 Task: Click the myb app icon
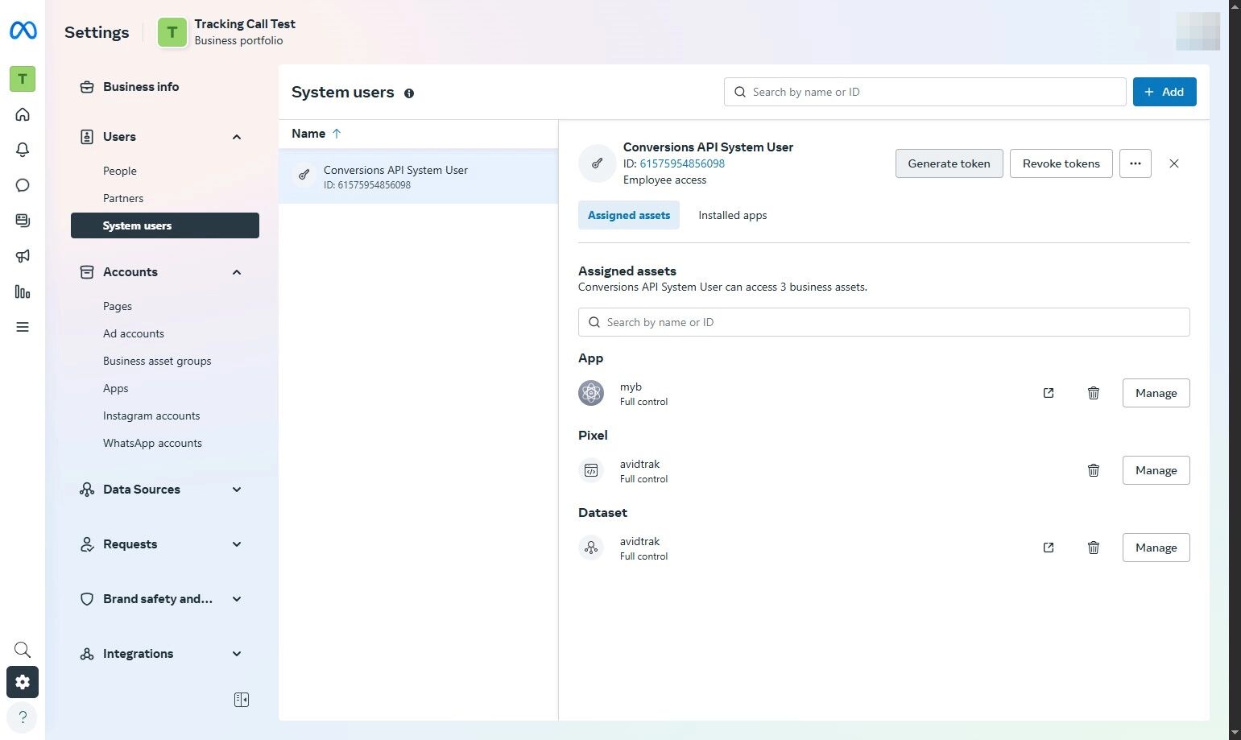(x=591, y=393)
